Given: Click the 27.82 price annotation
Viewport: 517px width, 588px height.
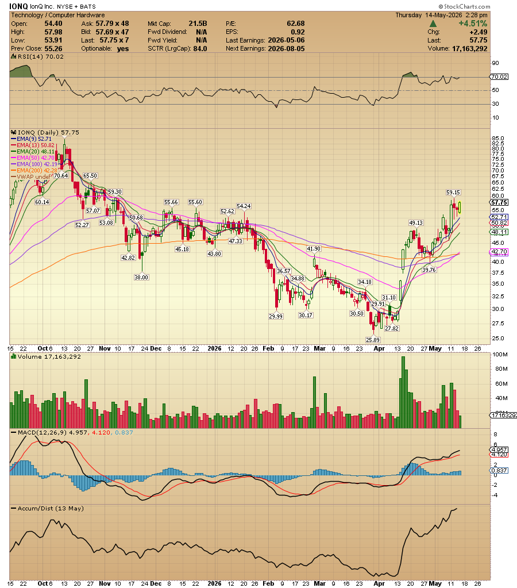Looking at the screenshot, I should (392, 328).
